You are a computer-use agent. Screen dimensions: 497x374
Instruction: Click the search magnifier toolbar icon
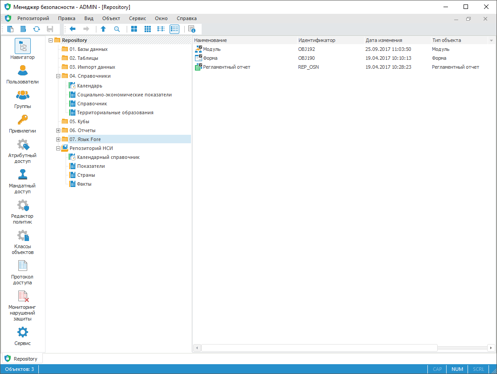[x=117, y=29]
